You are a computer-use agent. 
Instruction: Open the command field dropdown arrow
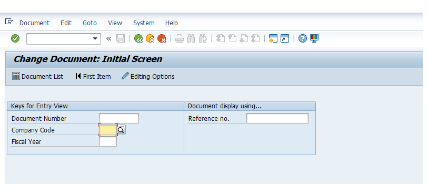coord(95,39)
